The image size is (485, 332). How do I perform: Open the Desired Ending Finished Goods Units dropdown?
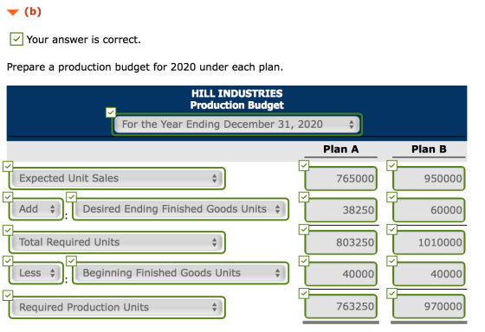(181, 209)
